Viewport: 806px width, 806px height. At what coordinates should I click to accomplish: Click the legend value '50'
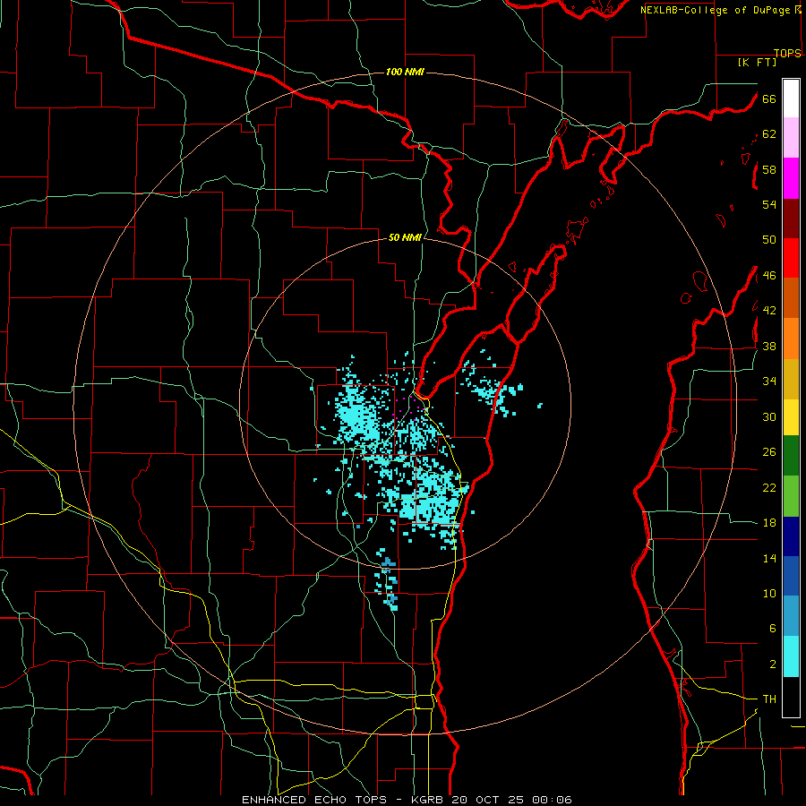[x=769, y=240]
